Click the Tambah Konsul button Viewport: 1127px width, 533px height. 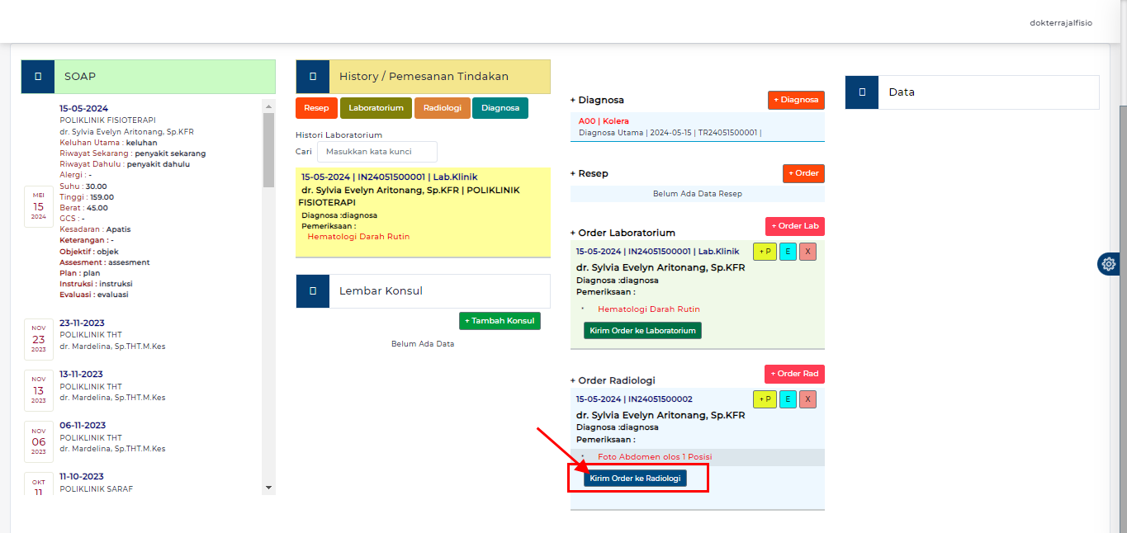(x=500, y=321)
